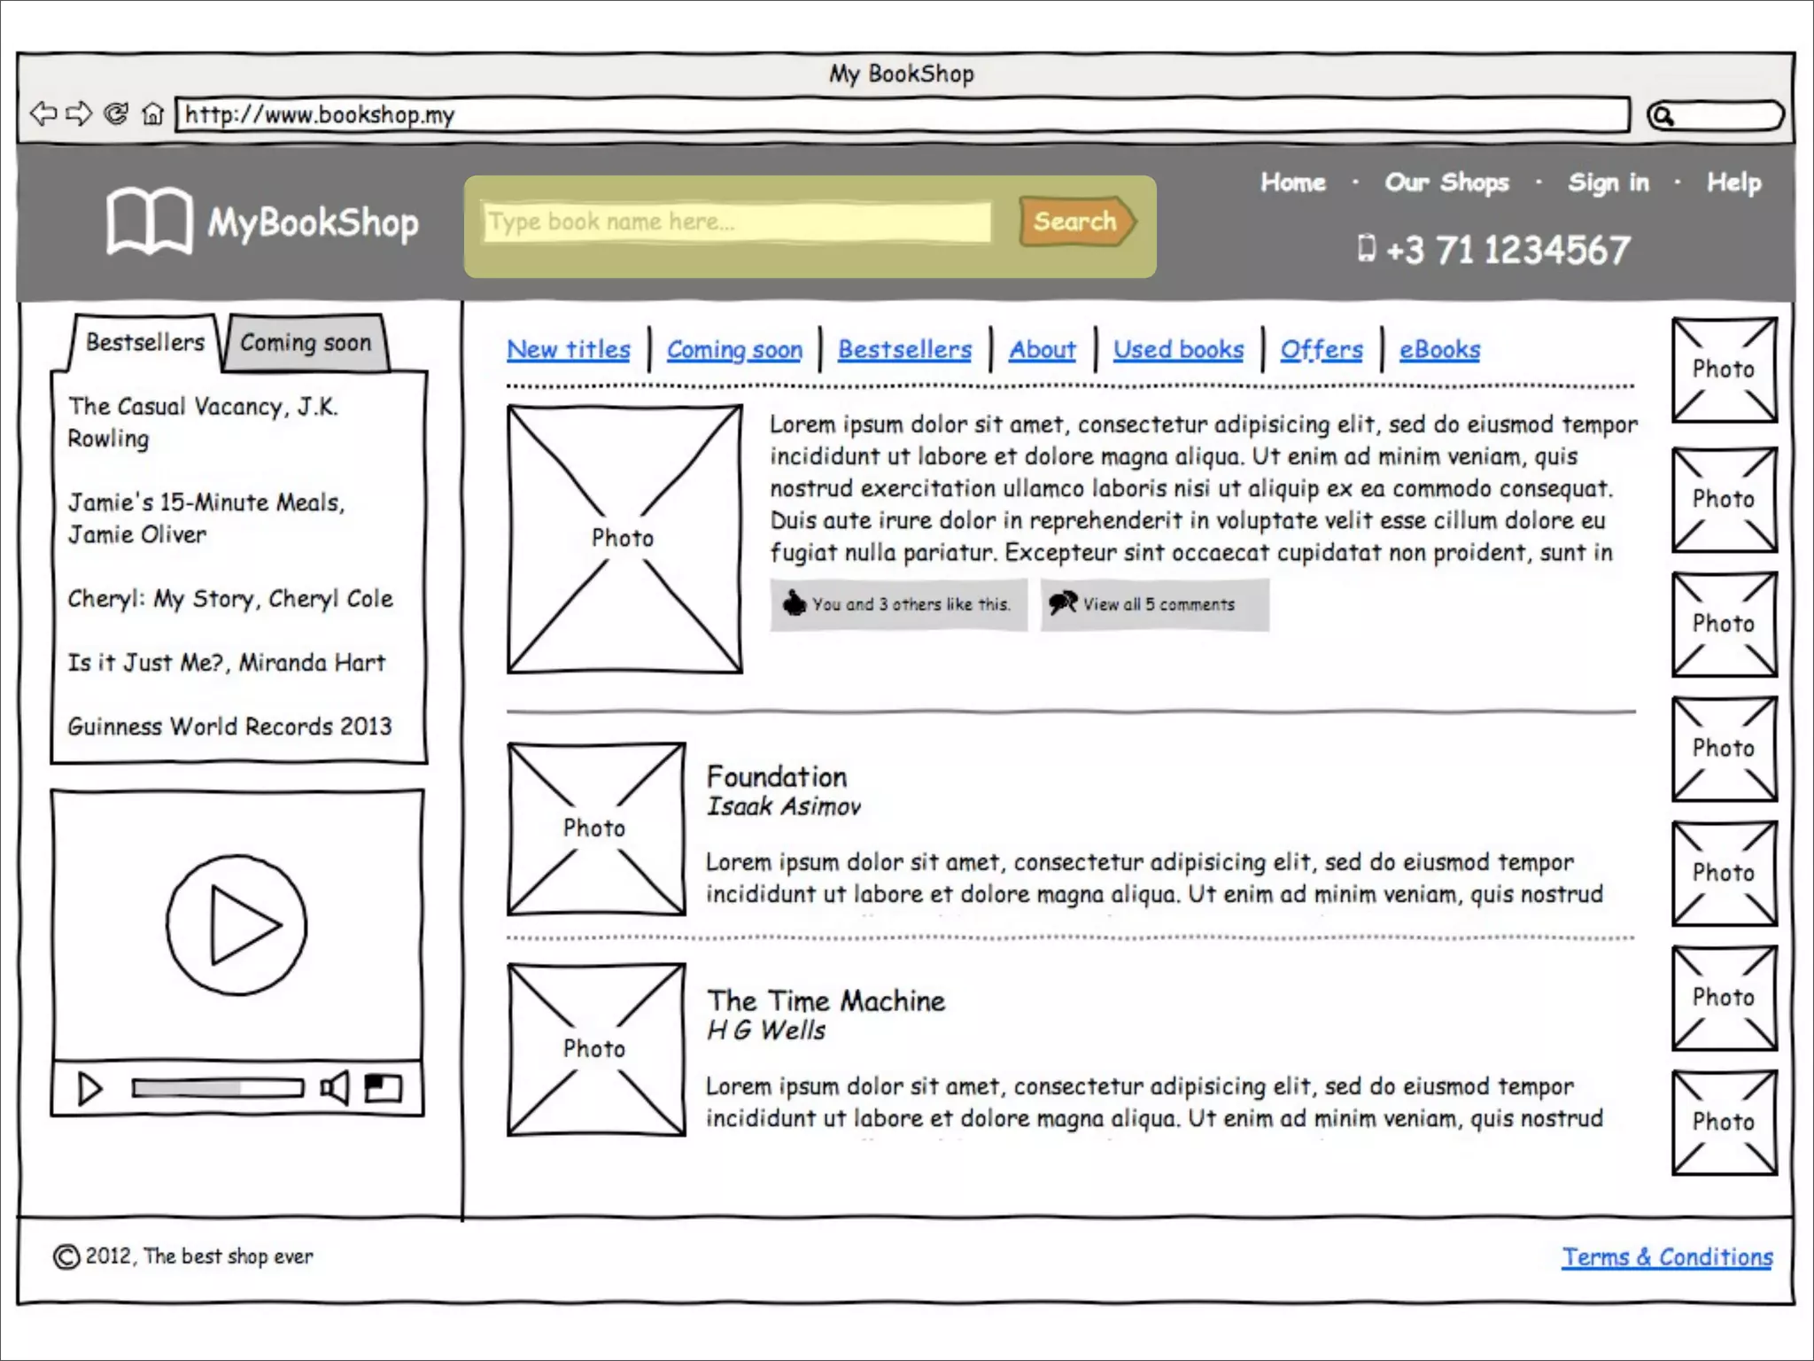
Task: Click the MyBookShop open-book logo
Action: 149,222
